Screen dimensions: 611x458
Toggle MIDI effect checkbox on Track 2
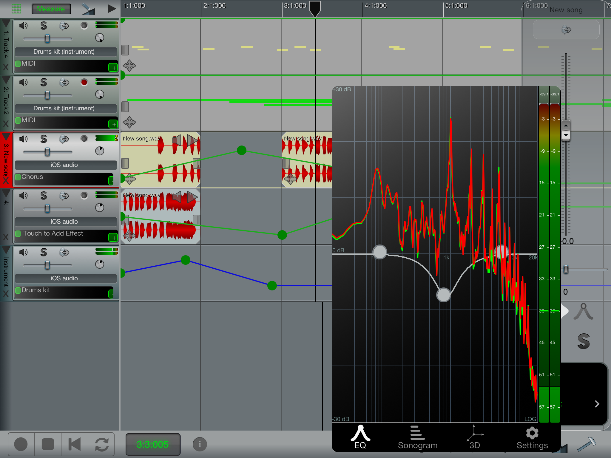[x=18, y=120]
